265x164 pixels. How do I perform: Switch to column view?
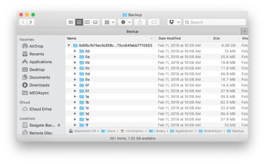click(87, 22)
